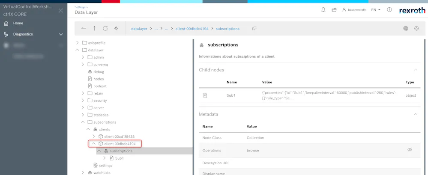Click the Sub1 document icon in table

[x=205, y=95]
